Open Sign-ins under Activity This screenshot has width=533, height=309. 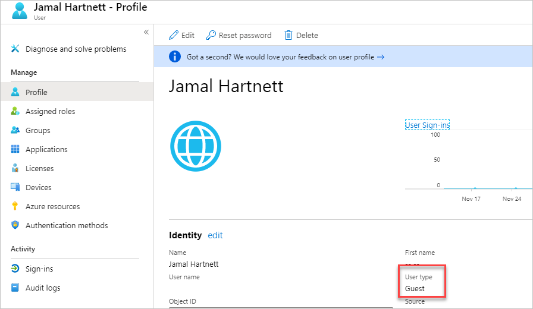pyautogui.click(x=39, y=269)
